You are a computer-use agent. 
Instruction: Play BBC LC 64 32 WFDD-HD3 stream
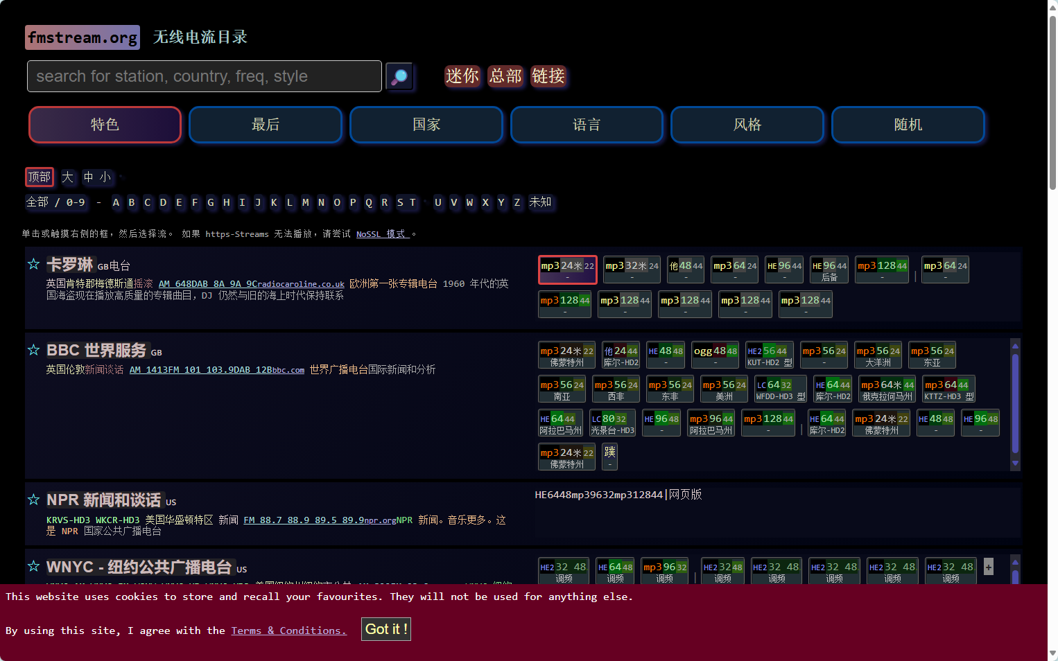781,389
